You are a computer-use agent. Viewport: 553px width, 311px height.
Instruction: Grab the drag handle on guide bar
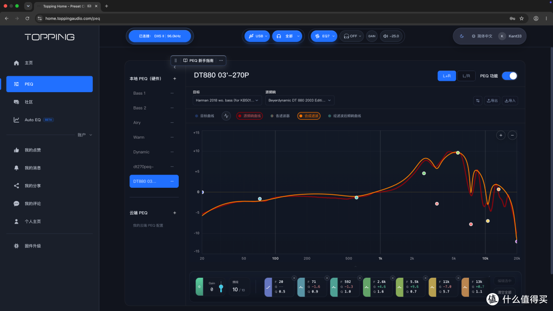176,60
